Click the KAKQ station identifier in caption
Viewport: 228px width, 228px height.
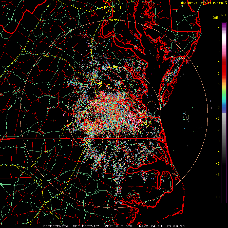[144, 226]
